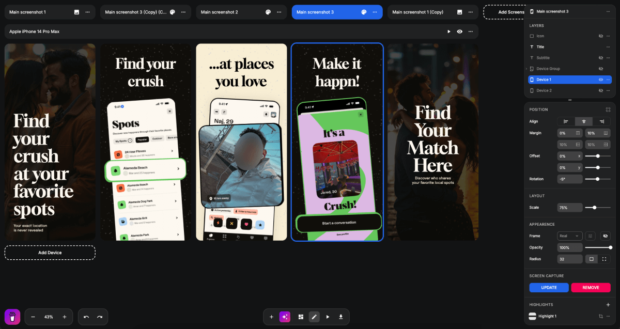Show the Subtitle layer visibility
This screenshot has width=620, height=329.
pos(600,57)
